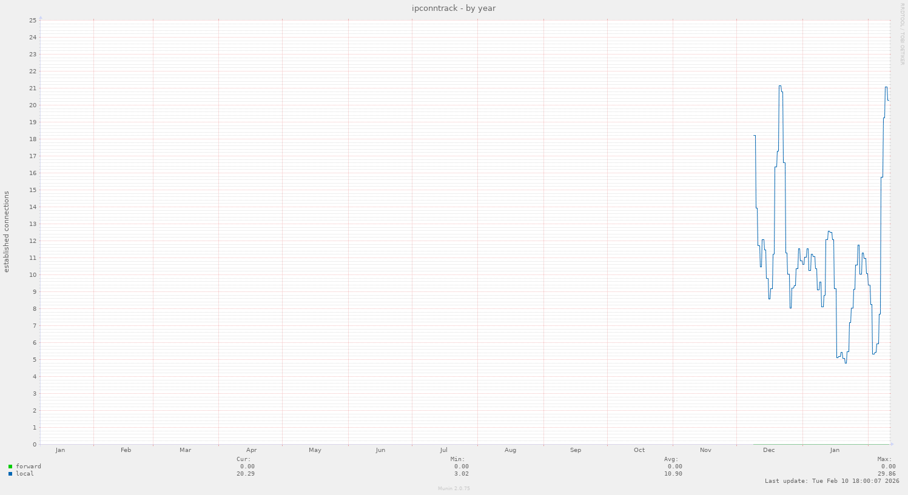Click the 'Last update' timestamp text
Screen dimensions: 908x495
[x=832, y=481]
